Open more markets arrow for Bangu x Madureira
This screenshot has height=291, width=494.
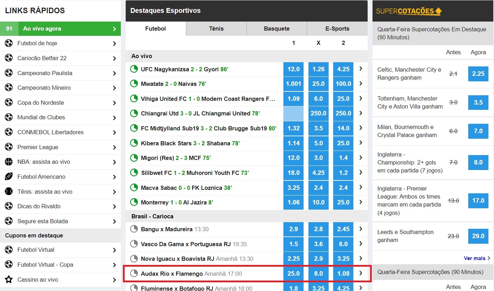[x=361, y=229]
